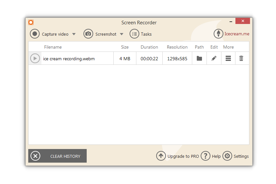Click the Screenshot camera icon

point(88,34)
